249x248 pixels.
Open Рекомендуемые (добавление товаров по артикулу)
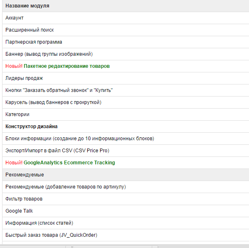coord(126,187)
